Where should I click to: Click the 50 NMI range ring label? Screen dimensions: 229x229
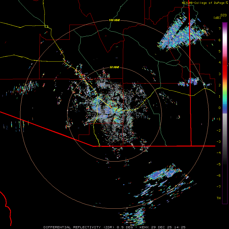point(114,67)
